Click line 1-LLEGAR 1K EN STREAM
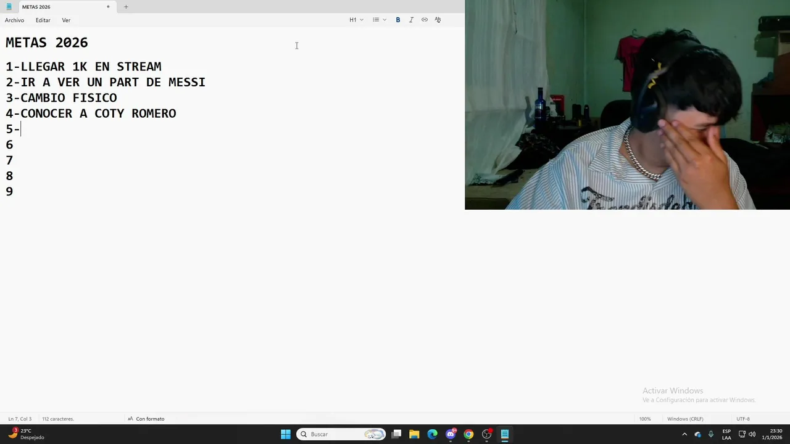Screen dimensions: 790x444 pyautogui.click(x=83, y=67)
